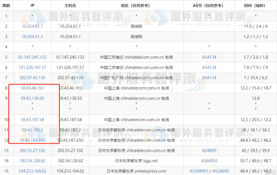Click the blue 61.147.245.133 IP link
The image size is (277, 175).
pyautogui.click(x=32, y=57)
